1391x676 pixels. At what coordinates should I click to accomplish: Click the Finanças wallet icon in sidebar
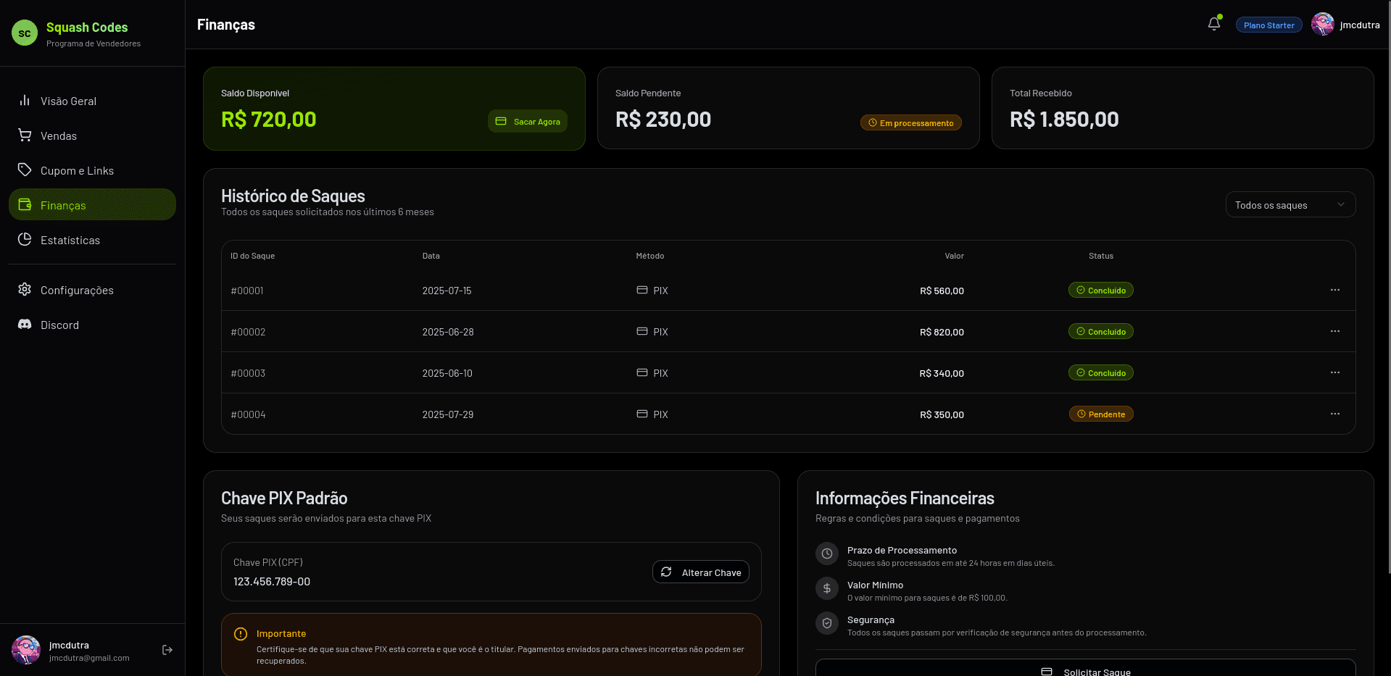point(25,205)
